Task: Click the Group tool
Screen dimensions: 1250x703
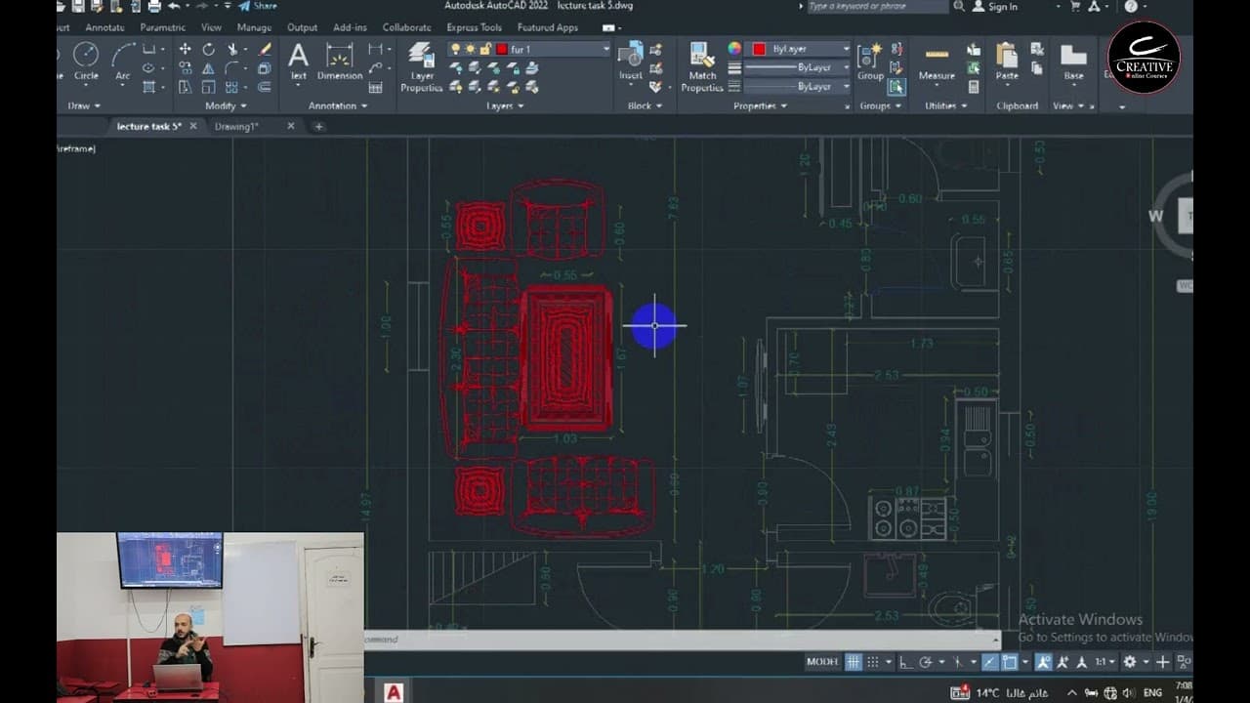Action: [870, 61]
